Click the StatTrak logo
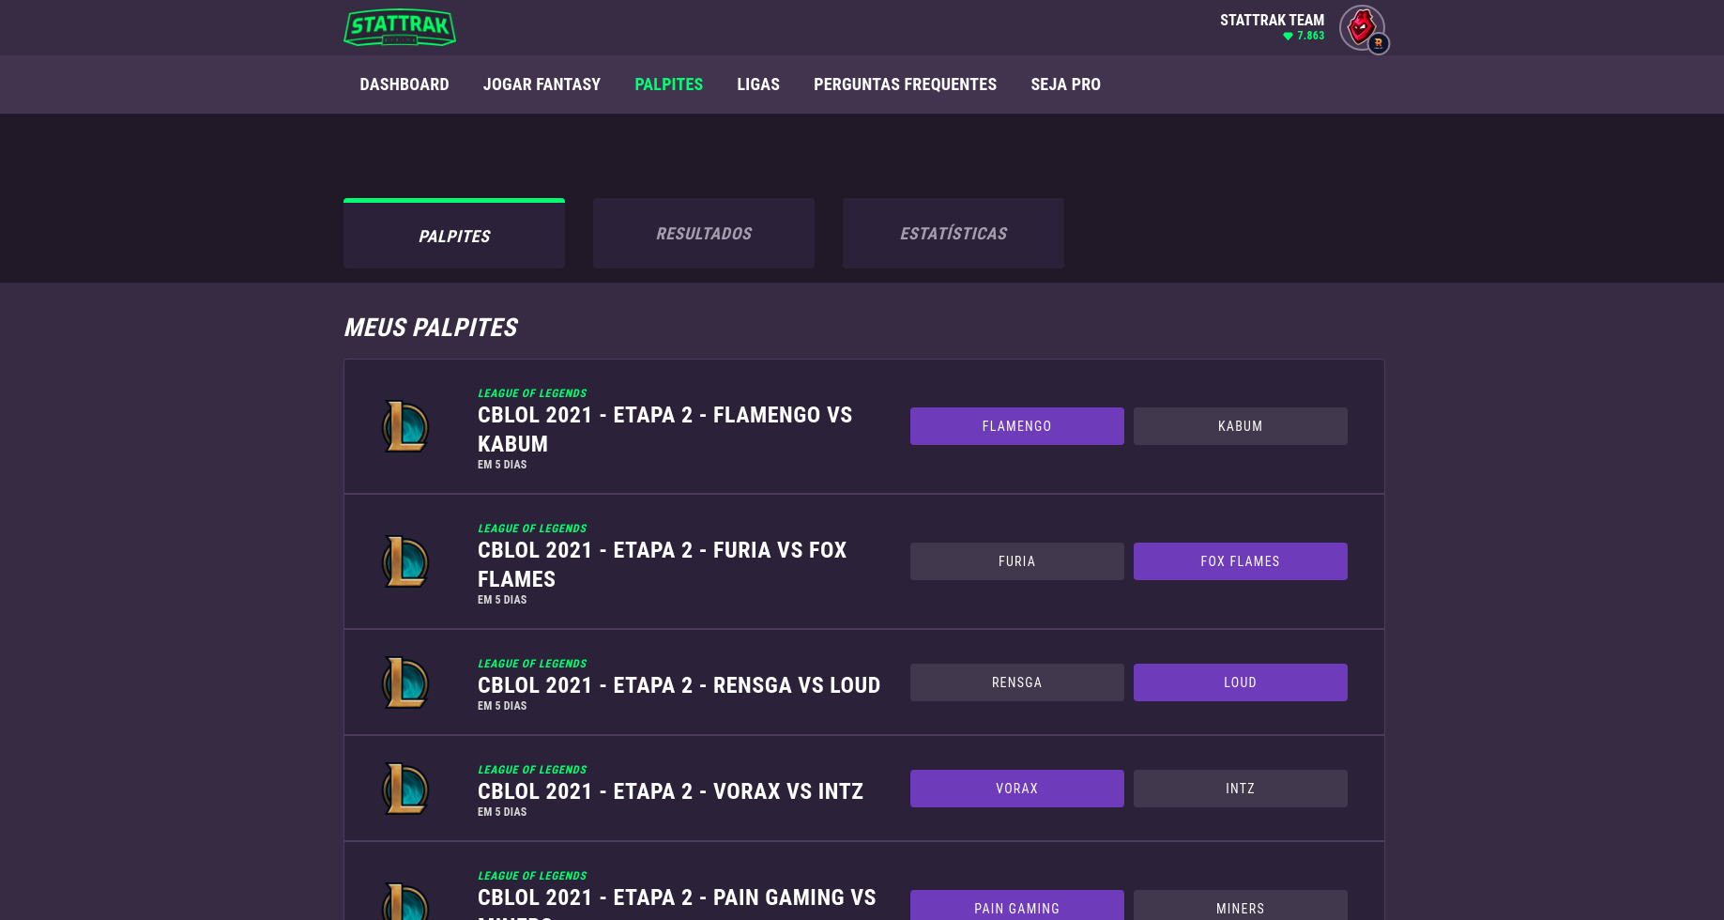The width and height of the screenshot is (1724, 920). pyautogui.click(x=400, y=27)
